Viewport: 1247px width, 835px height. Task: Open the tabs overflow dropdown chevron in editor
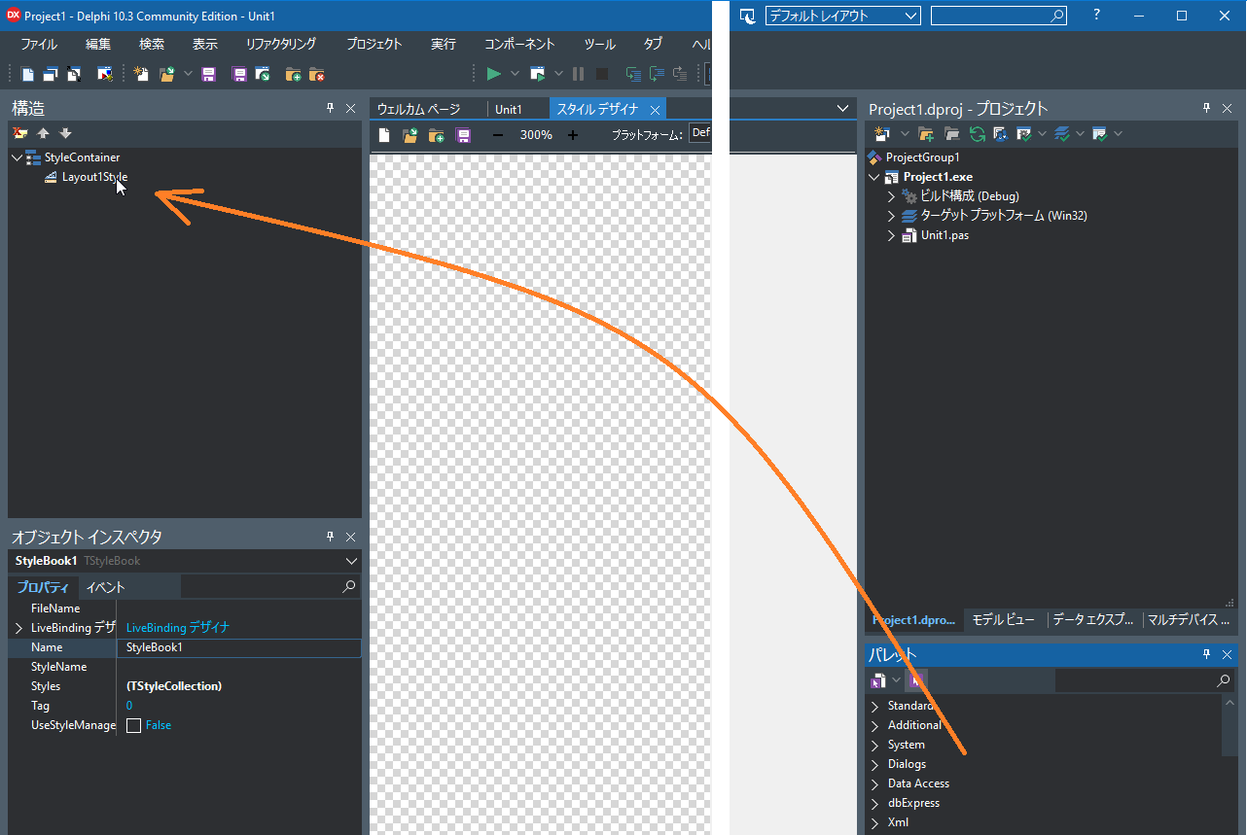[842, 109]
